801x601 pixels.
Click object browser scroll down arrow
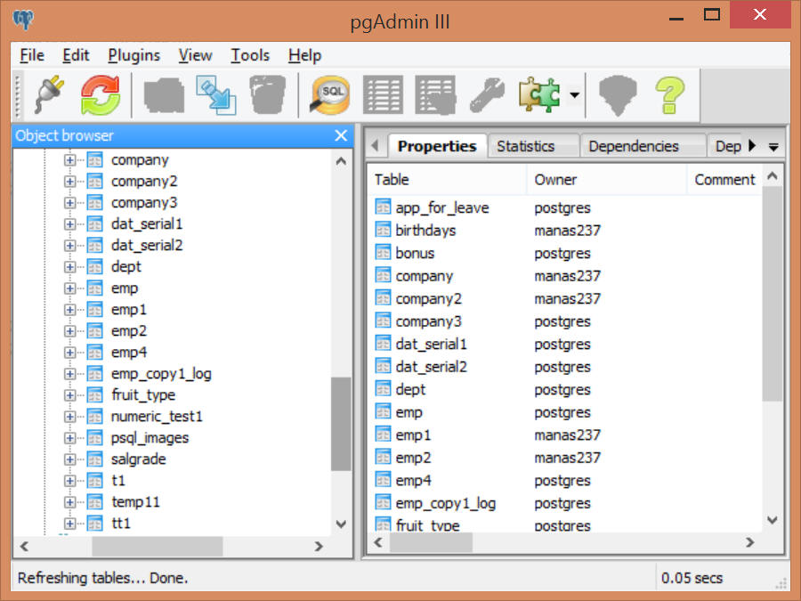point(341,524)
